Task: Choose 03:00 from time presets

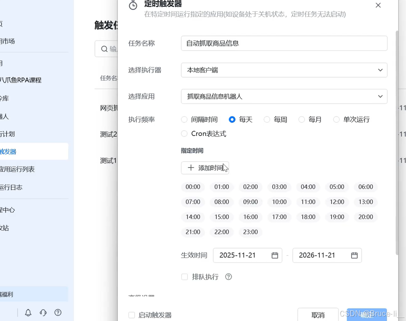Action: tap(279, 187)
